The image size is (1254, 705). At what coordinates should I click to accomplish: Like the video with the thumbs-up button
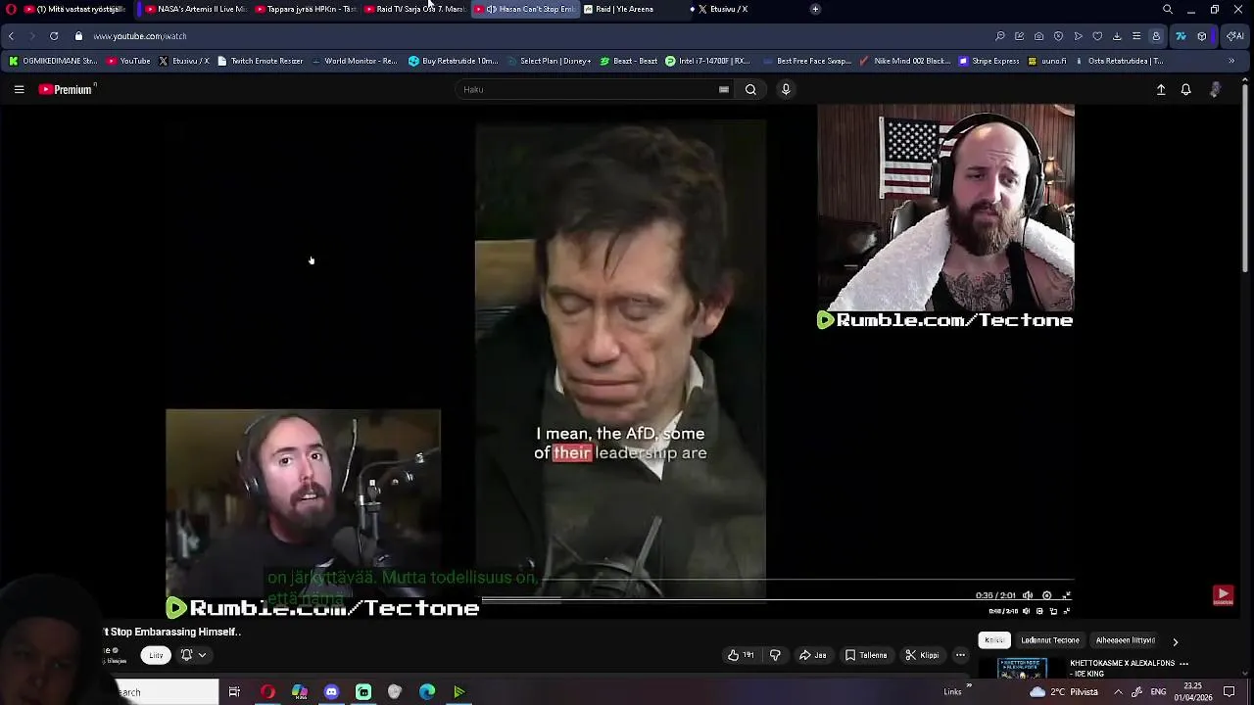741,655
